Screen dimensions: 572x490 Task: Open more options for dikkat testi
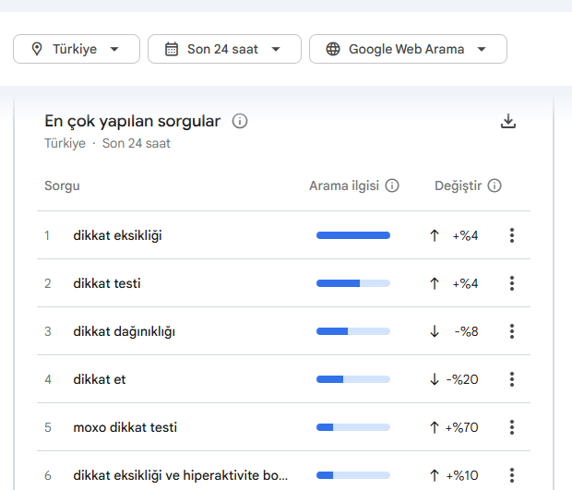(x=512, y=283)
